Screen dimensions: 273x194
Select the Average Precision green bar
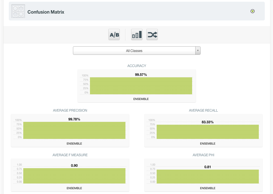pyautogui.click(x=74, y=130)
